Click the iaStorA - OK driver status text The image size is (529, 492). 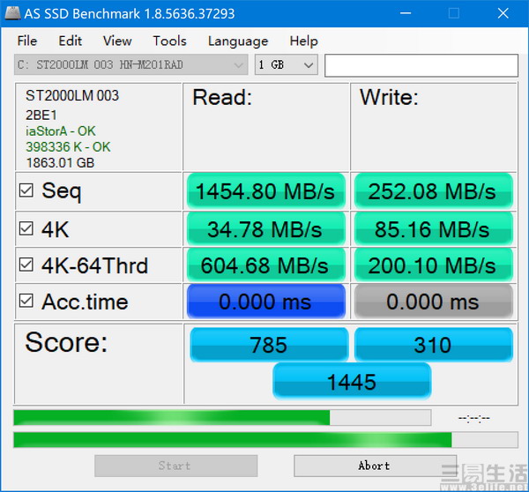coord(61,130)
